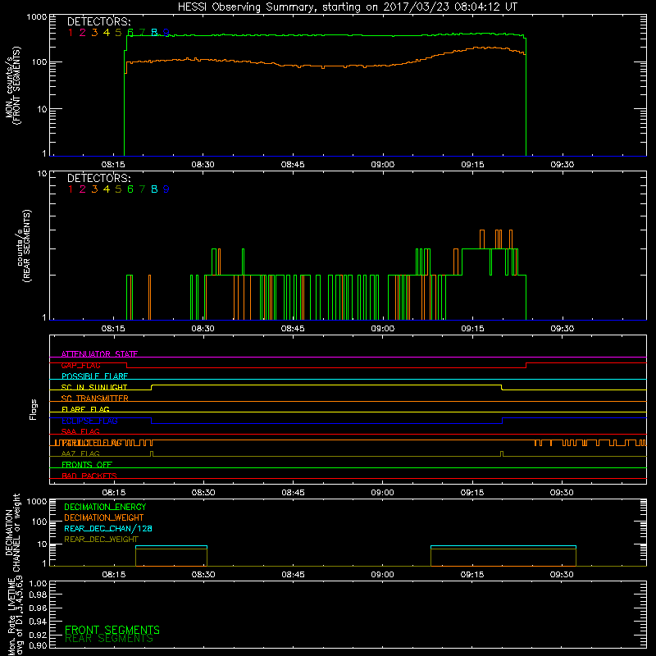Click the 0.94 tick on livetime axis
The width and height of the screenshot is (656, 656).
pyautogui.click(x=38, y=622)
